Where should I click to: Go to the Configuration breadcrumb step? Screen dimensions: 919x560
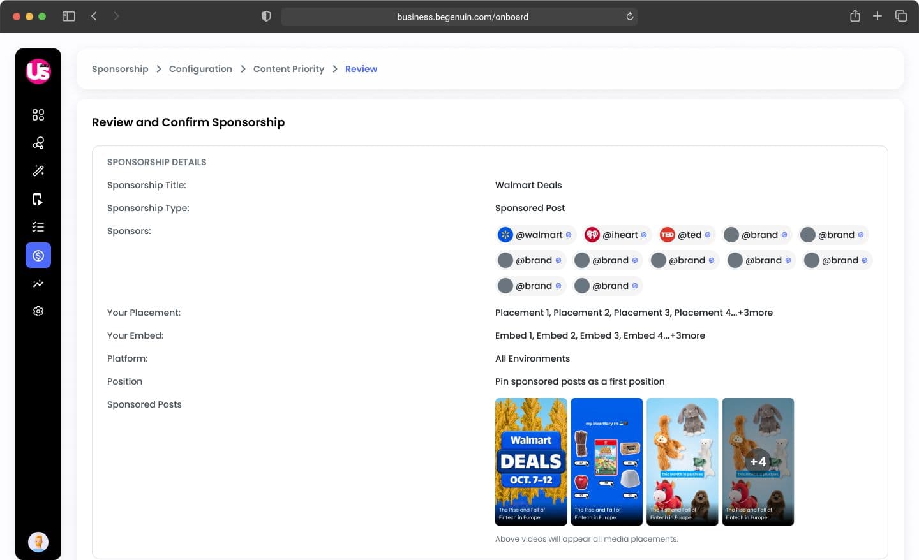click(x=200, y=69)
